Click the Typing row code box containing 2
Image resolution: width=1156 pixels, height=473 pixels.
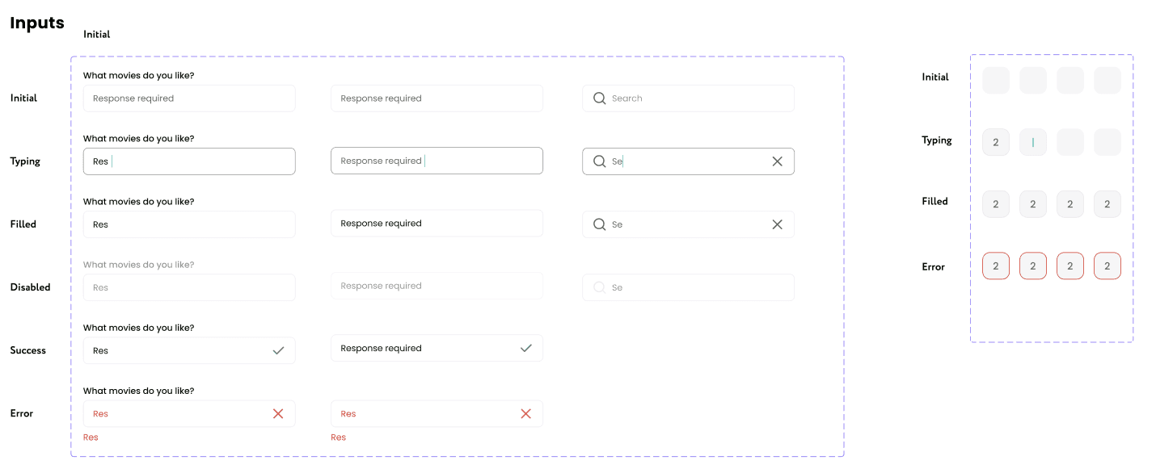(x=996, y=142)
